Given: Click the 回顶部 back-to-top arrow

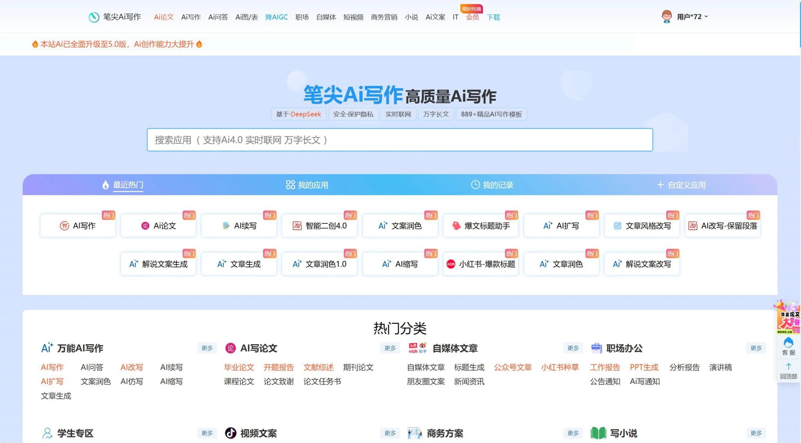Looking at the screenshot, I should pos(788,367).
